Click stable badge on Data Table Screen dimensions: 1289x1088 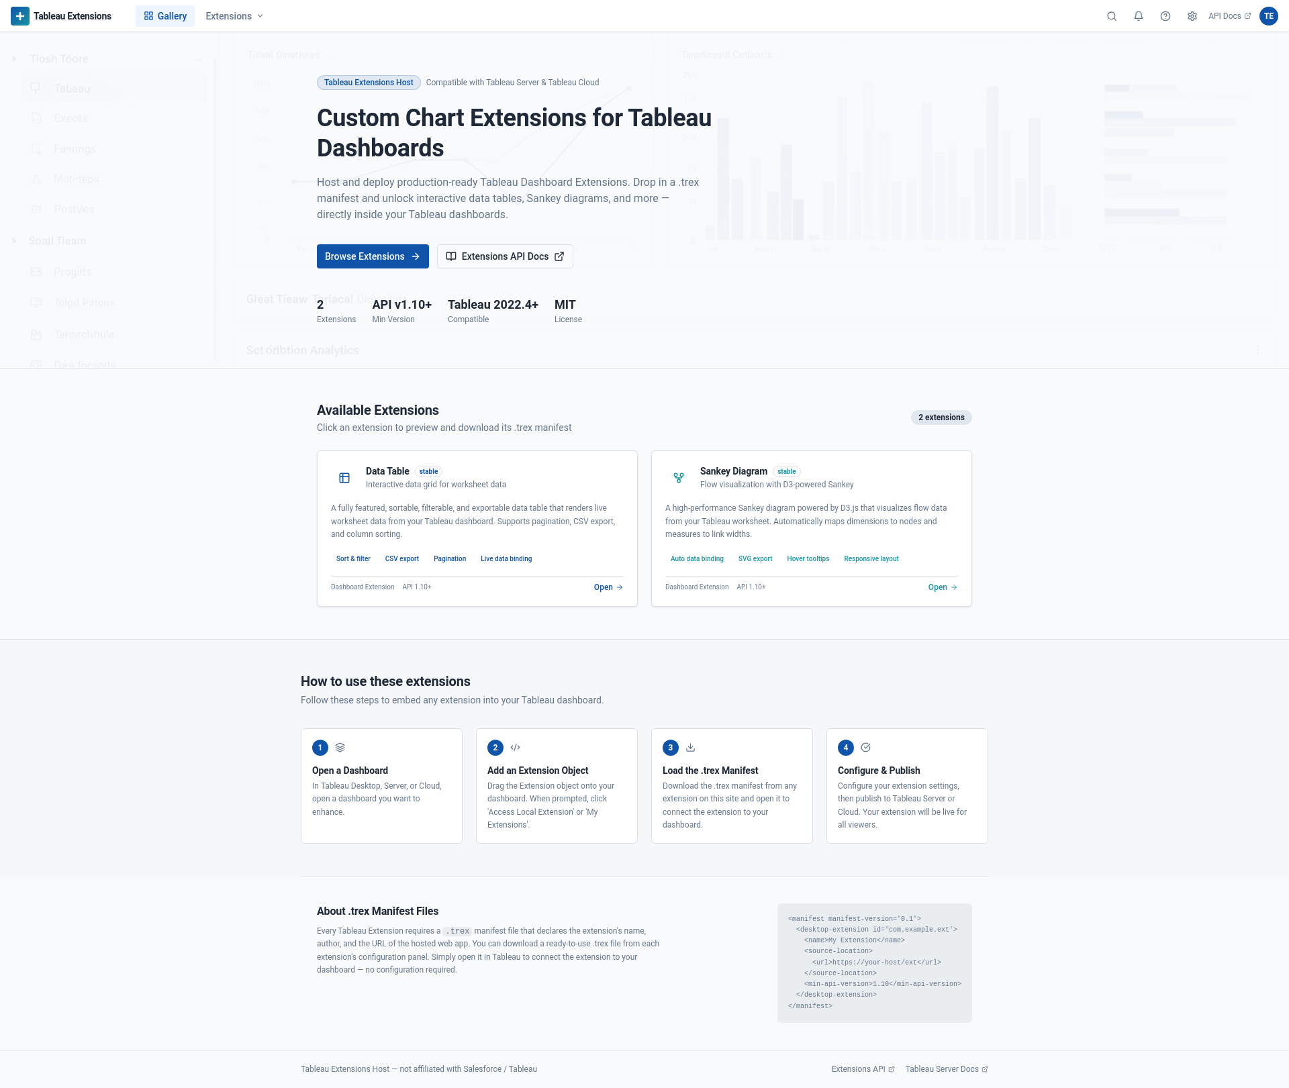[x=428, y=471]
